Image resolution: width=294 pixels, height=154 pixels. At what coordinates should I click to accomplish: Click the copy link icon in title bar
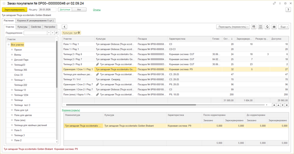tap(274, 3)
